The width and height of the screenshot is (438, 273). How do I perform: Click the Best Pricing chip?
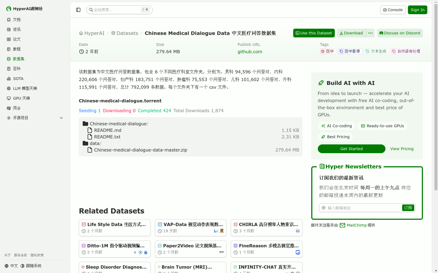(335, 137)
